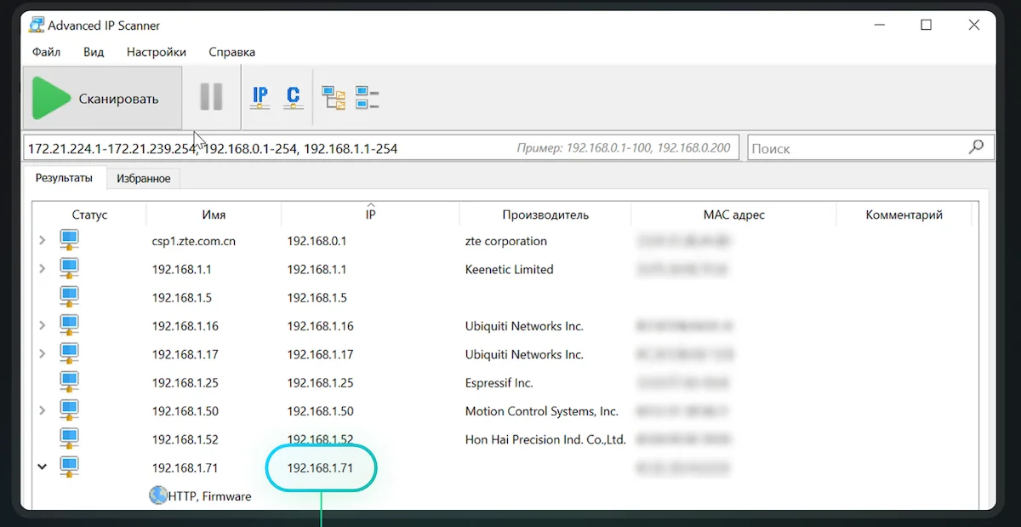Click computer icon of 192.168.1.25 row
This screenshot has height=527, width=1021.
pos(69,383)
